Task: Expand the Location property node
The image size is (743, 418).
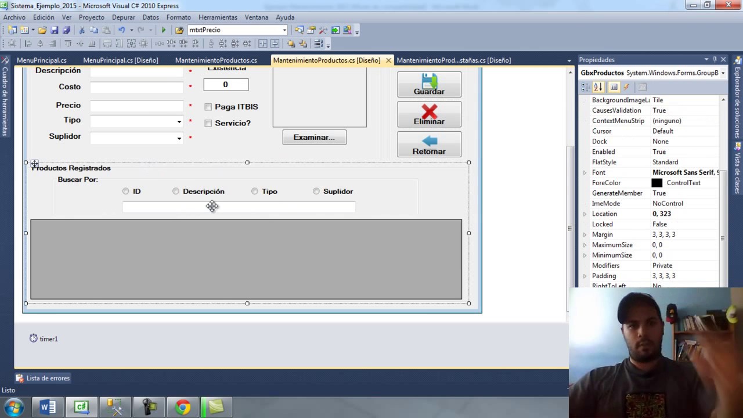Action: click(585, 214)
